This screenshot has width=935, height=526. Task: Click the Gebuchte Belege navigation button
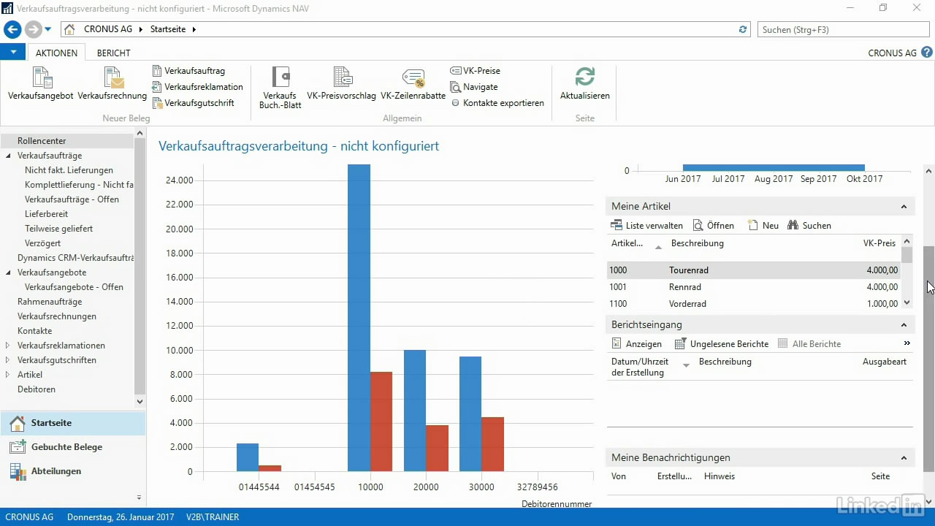coord(72,447)
